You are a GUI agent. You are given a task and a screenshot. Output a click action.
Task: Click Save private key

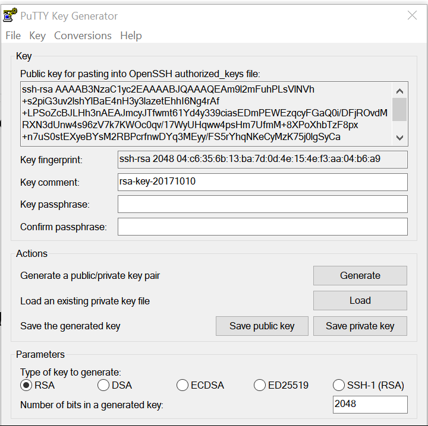(360, 326)
